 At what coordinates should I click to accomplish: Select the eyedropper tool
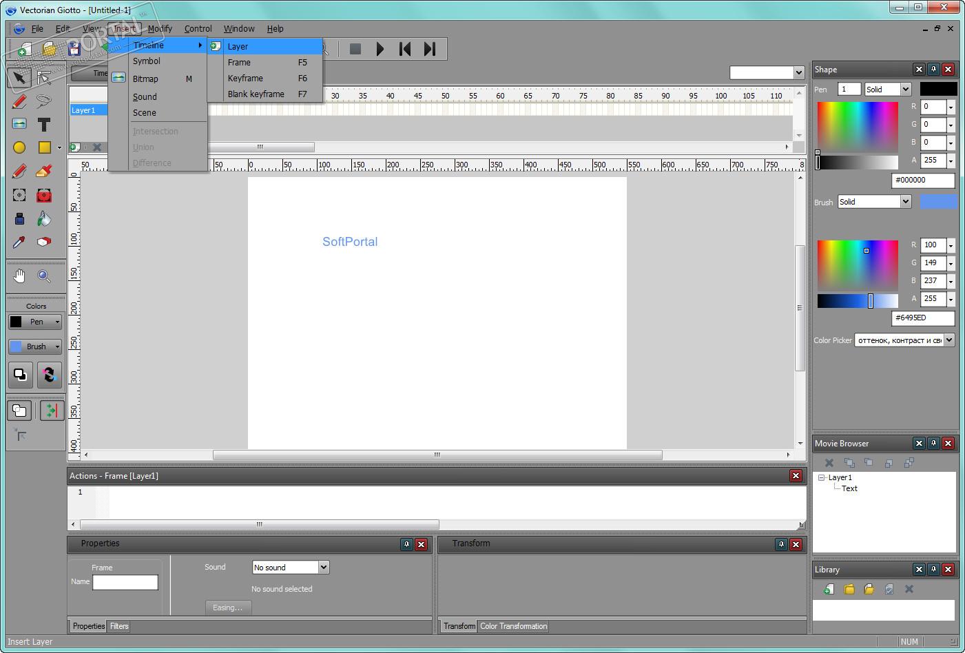tap(19, 242)
